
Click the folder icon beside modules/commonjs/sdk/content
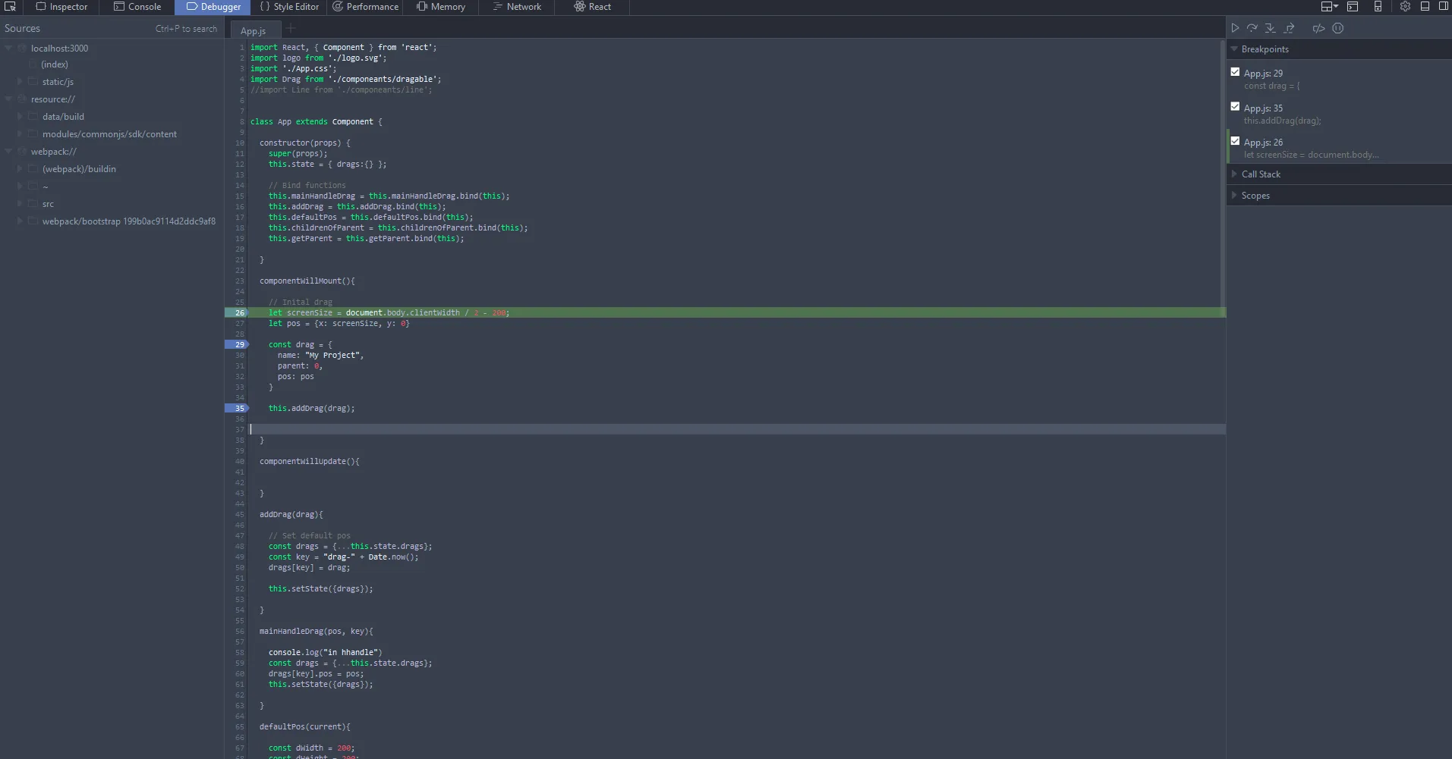coord(33,133)
